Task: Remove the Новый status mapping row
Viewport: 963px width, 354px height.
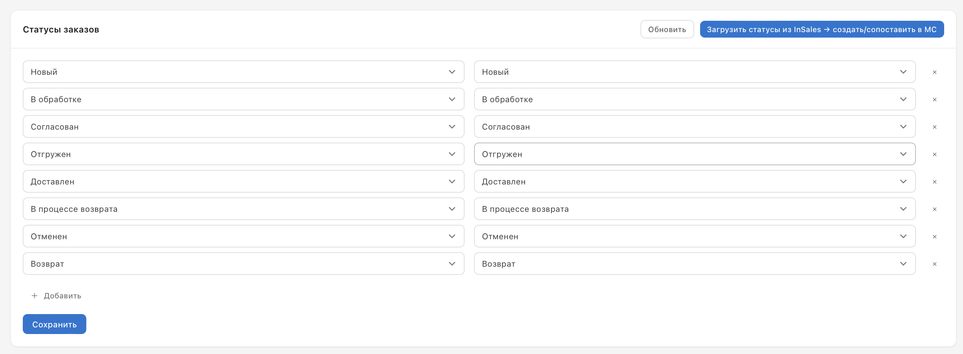Action: point(934,72)
